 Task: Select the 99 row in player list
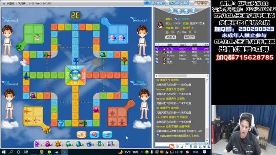tap(182, 59)
